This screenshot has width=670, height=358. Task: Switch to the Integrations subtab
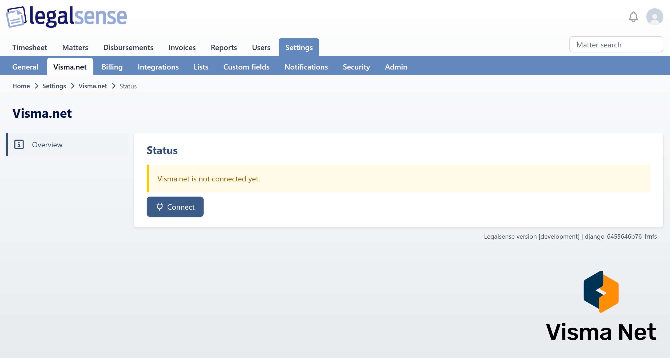coord(158,67)
